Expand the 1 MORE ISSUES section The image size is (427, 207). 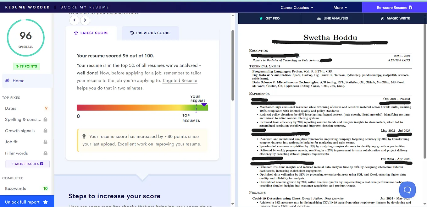coord(27,164)
